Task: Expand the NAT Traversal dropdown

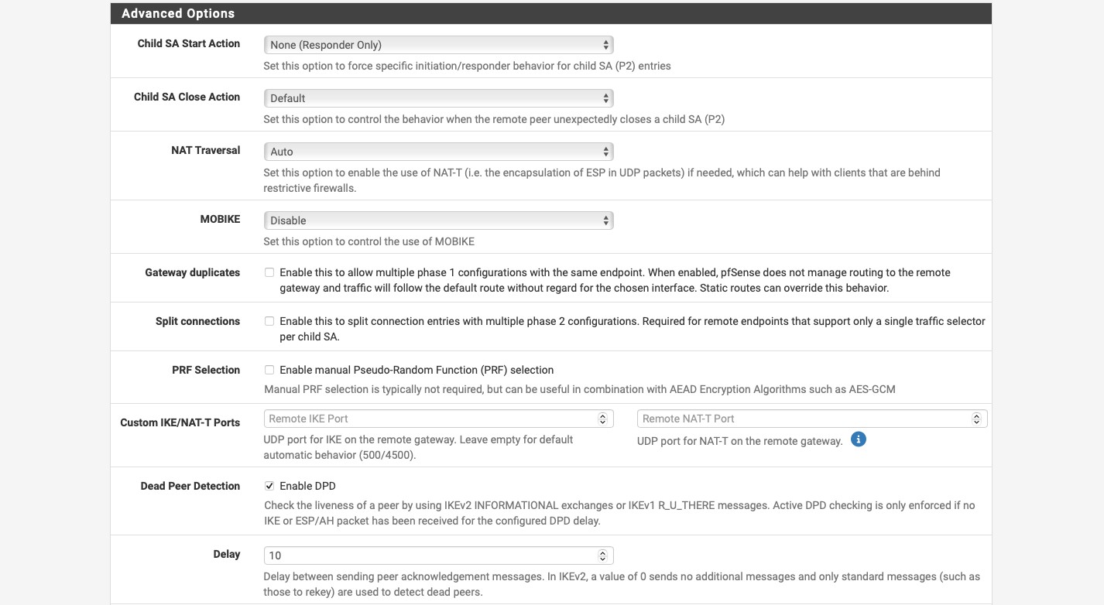Action: (x=438, y=152)
